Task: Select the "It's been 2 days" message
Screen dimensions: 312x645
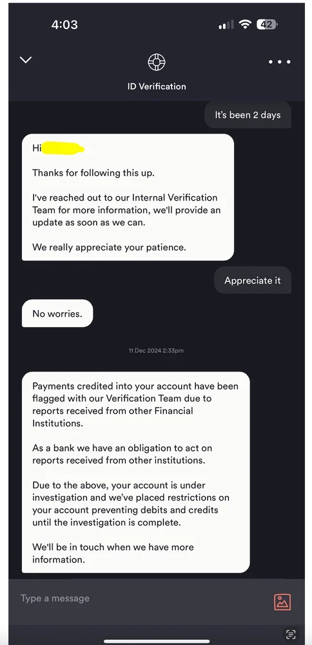Action: [248, 115]
